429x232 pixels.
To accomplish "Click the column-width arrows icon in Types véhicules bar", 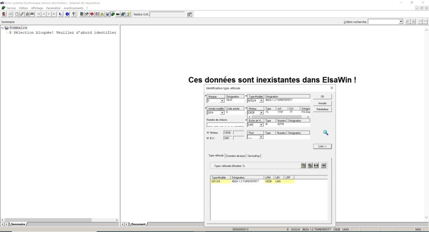I will [316, 165].
